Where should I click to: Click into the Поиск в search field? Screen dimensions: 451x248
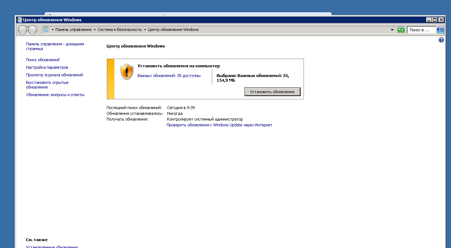coord(422,30)
